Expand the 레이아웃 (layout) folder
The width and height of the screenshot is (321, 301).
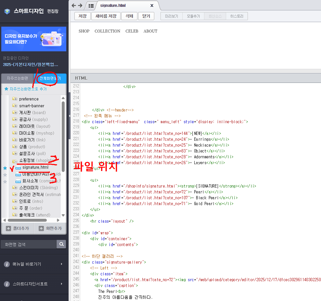click(15, 126)
